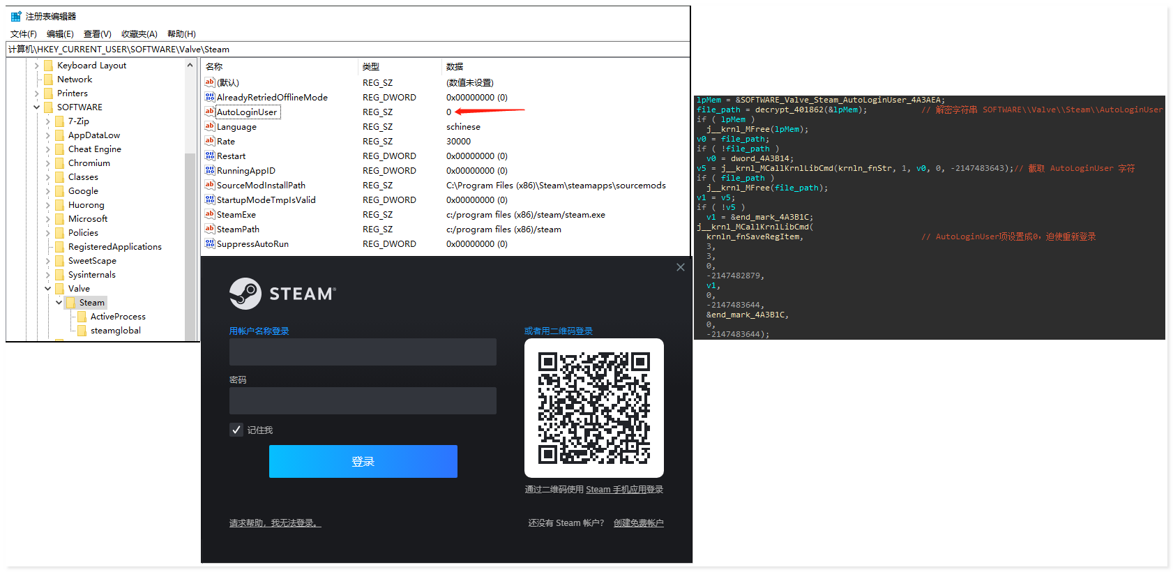
Task: Click the SteamExe string value icon
Action: point(209,214)
